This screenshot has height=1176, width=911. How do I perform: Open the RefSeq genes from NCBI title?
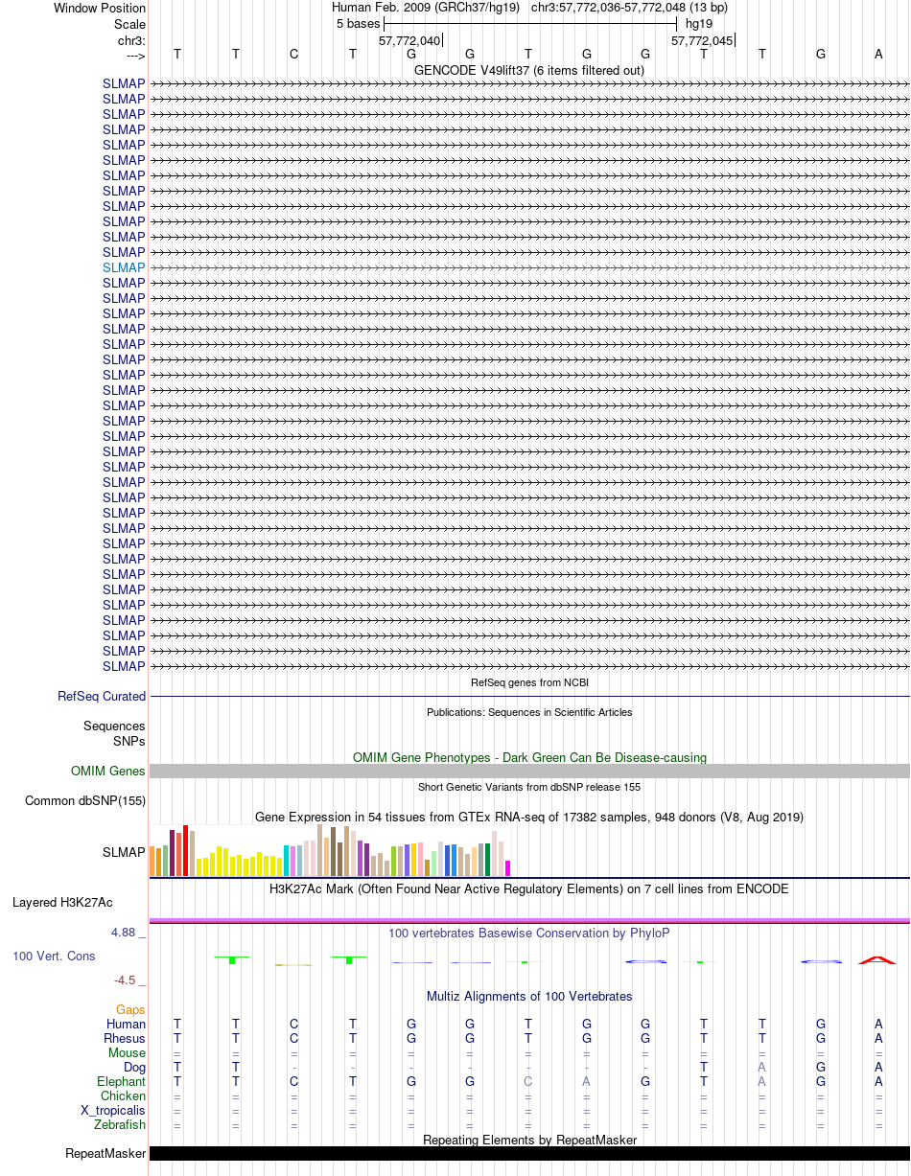coord(529,682)
